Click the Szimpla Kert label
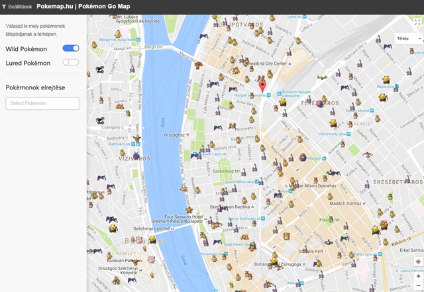This screenshot has width=424, height=292. [311, 251]
